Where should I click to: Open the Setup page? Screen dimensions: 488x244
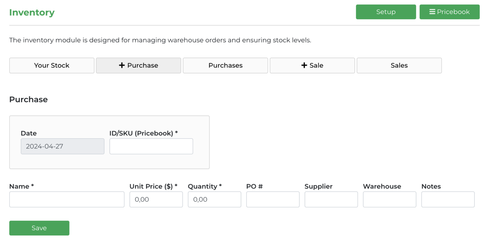point(386,12)
